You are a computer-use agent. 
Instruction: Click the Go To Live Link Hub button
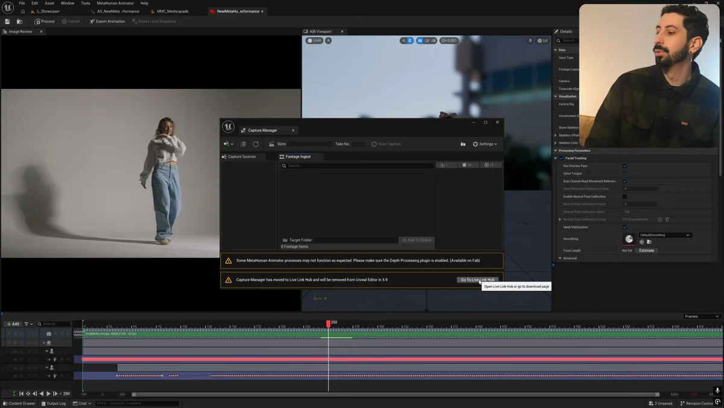(477, 279)
